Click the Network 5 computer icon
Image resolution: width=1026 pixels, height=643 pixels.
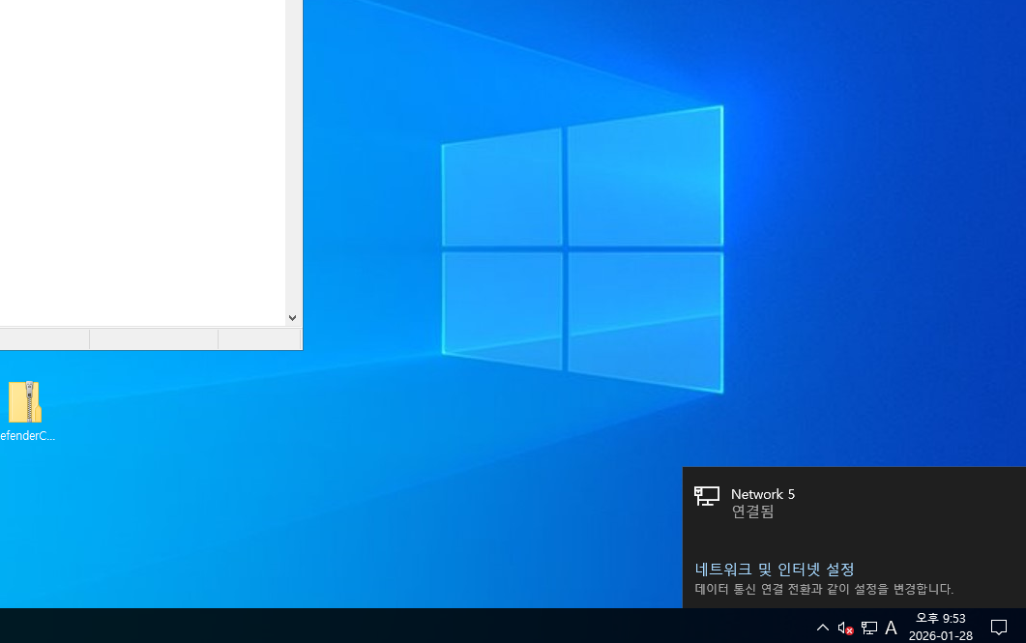[x=707, y=496]
